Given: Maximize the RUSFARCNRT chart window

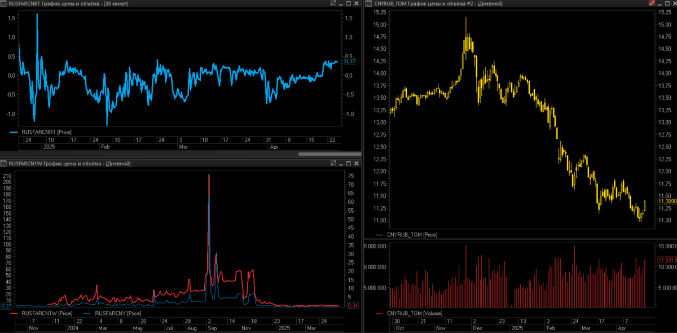Looking at the screenshot, I should [x=349, y=3].
